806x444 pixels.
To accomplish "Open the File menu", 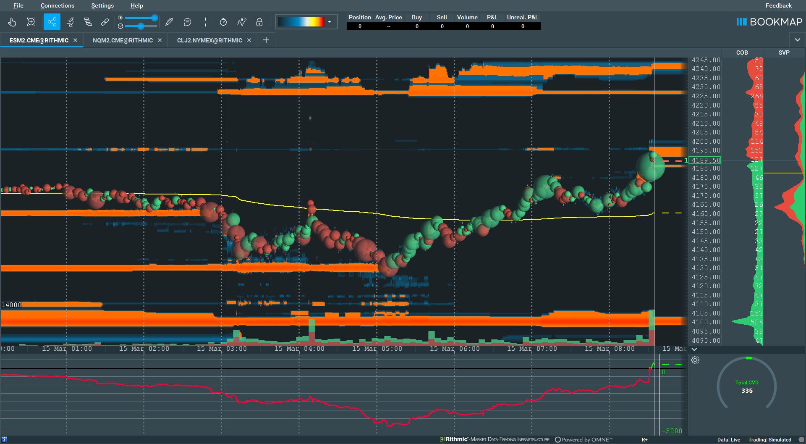I will (18, 5).
